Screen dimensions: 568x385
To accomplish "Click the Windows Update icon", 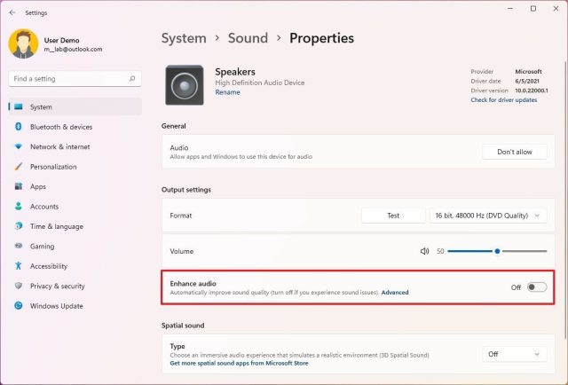I will coord(19,306).
